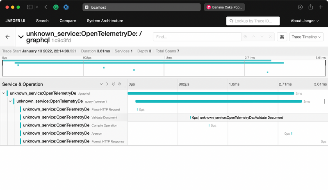Open the About Jaeger dropdown menu
The width and height of the screenshot is (328, 190).
click(305, 21)
